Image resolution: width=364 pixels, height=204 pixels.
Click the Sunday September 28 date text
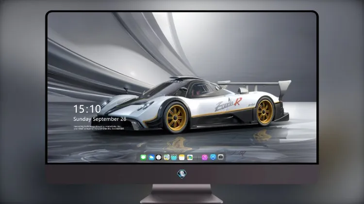(100, 119)
